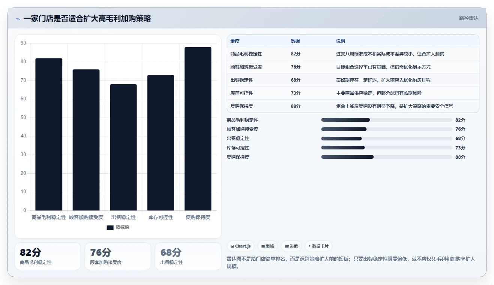Open the 68分 出餐稳定性 data card
The height and width of the screenshot is (285, 494).
[x=188, y=256]
